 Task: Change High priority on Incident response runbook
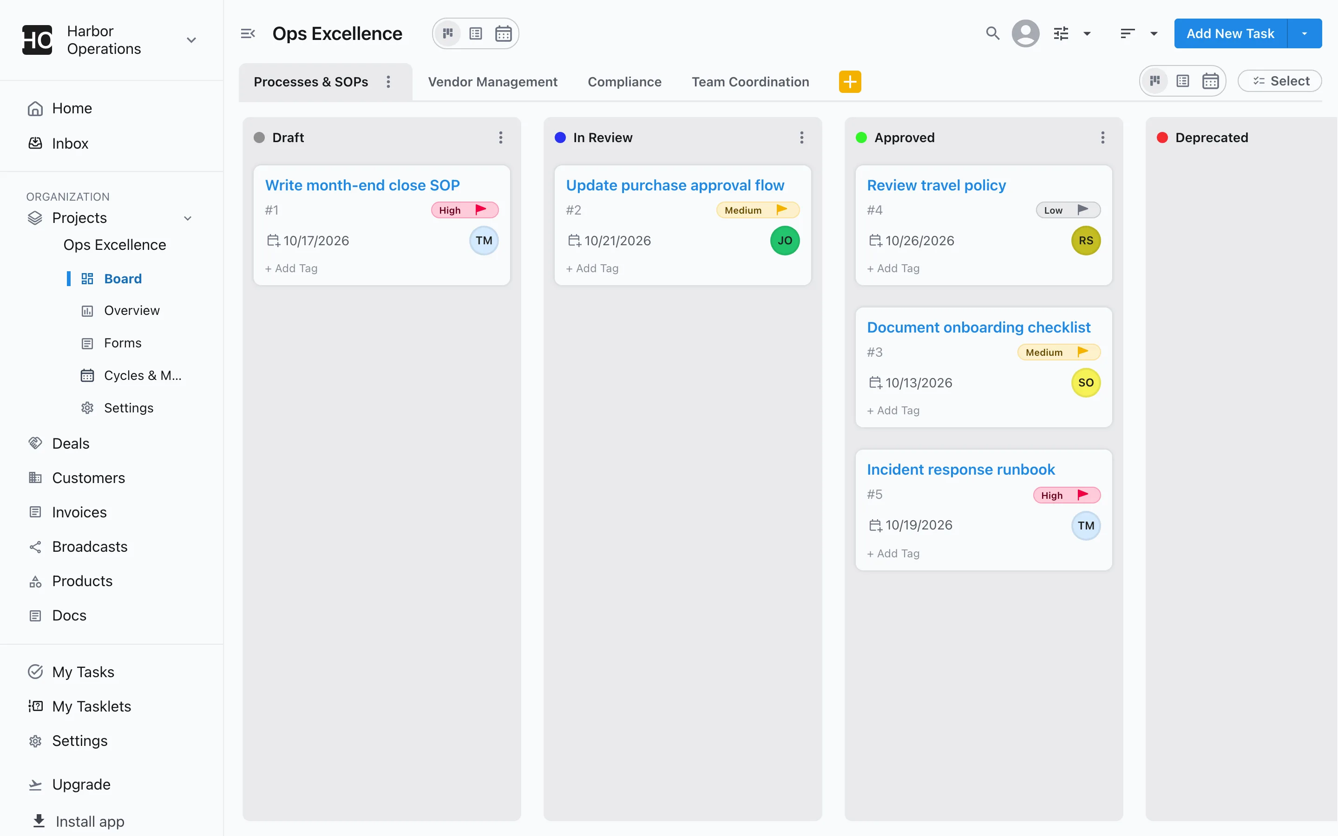1067,496
